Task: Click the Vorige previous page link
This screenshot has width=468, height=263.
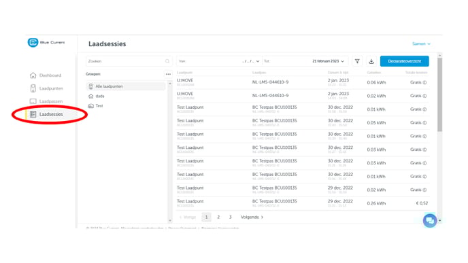Action: [x=188, y=217]
